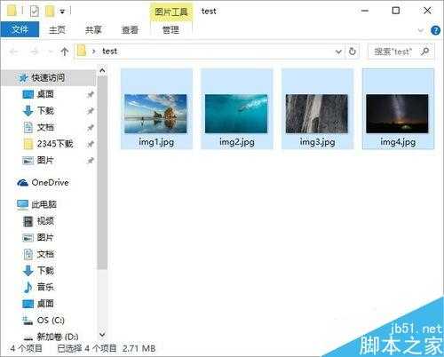
Task: Select 此电脑 in the navigation pane
Action: click(x=37, y=204)
